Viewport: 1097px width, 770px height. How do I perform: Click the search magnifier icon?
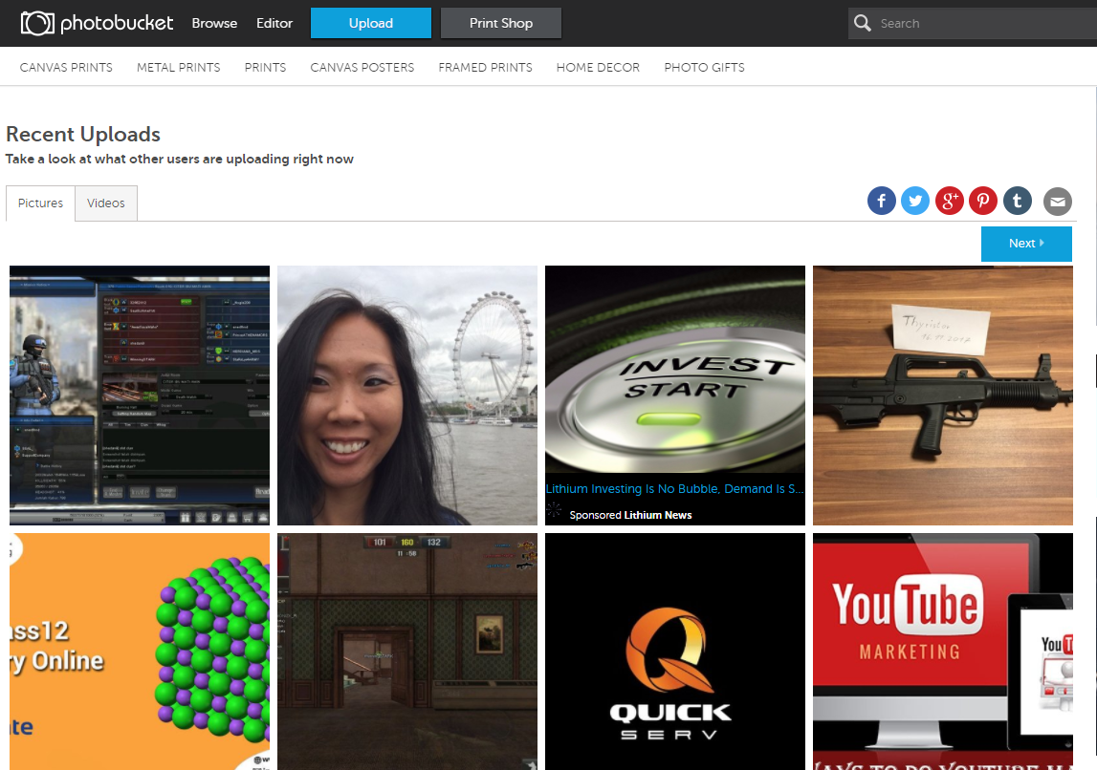click(863, 23)
